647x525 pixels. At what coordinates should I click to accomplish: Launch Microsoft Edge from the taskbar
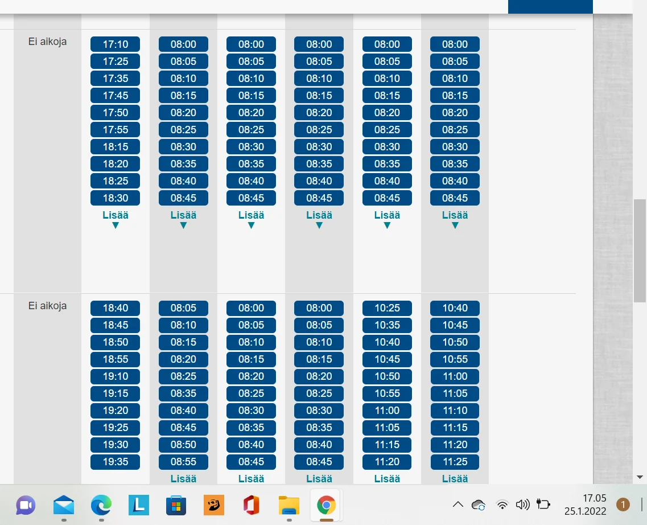(101, 505)
